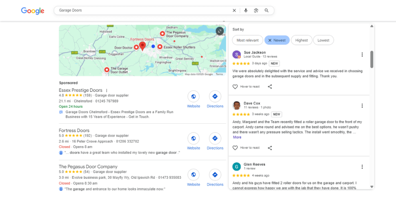Click the Open 24 hours status text
396x211 pixels.
point(71,107)
